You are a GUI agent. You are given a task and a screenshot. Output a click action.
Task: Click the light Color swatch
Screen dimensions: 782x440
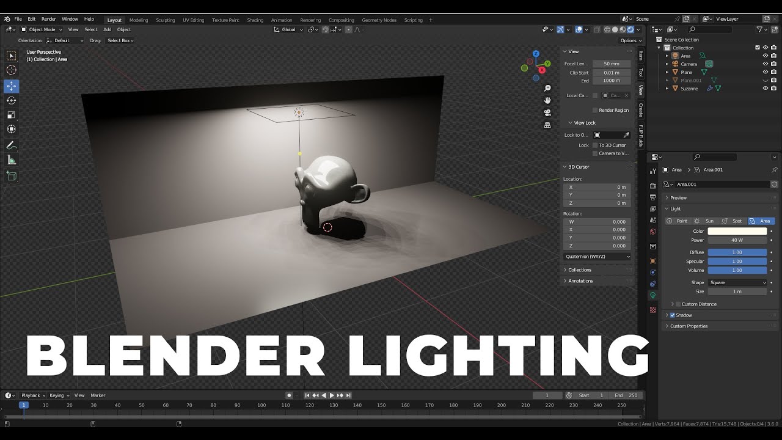pos(737,231)
